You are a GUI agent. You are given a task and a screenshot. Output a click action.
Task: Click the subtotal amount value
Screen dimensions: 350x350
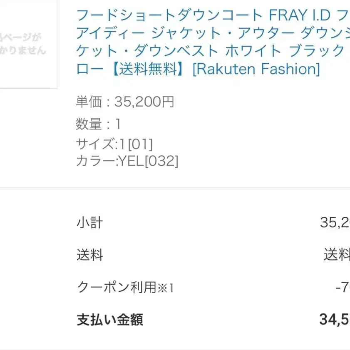point(335,223)
